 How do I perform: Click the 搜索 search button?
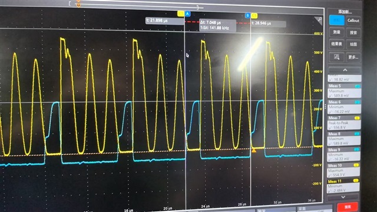click(x=353, y=33)
